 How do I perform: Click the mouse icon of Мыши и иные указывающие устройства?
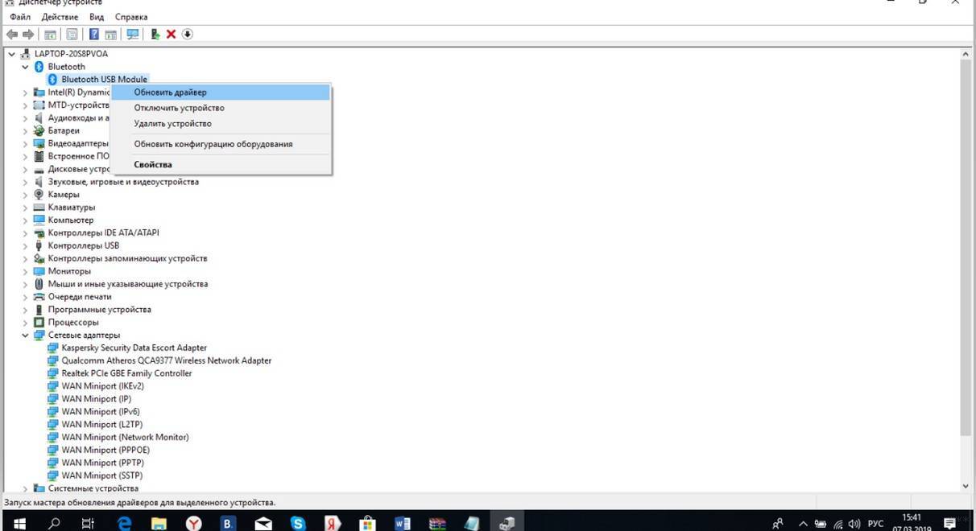click(x=39, y=284)
